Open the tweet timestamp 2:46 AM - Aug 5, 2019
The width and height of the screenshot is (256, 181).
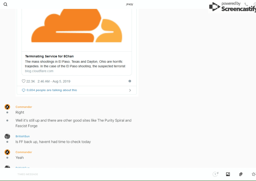click(54, 81)
